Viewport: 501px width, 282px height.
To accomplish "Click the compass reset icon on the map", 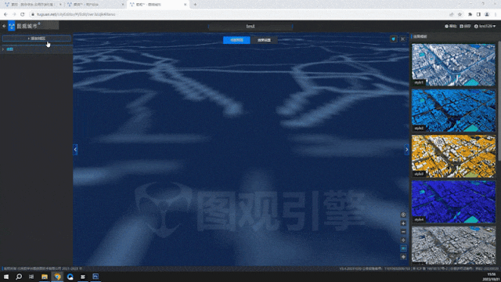I will pos(403,215).
